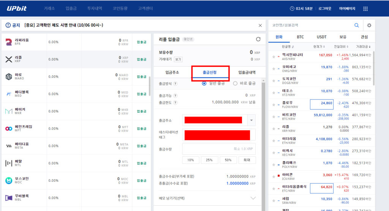Click the session timer clock icon
The width and height of the screenshot is (389, 211).
point(292,8)
